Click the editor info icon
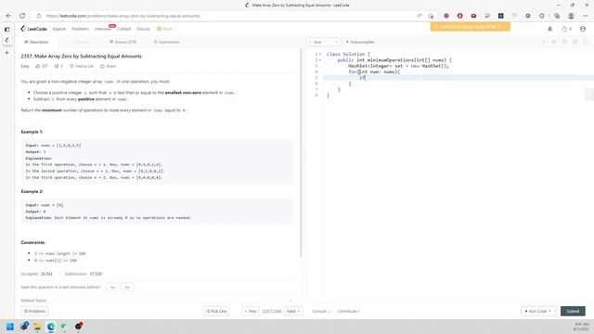The width and height of the screenshot is (594, 334). click(543, 42)
